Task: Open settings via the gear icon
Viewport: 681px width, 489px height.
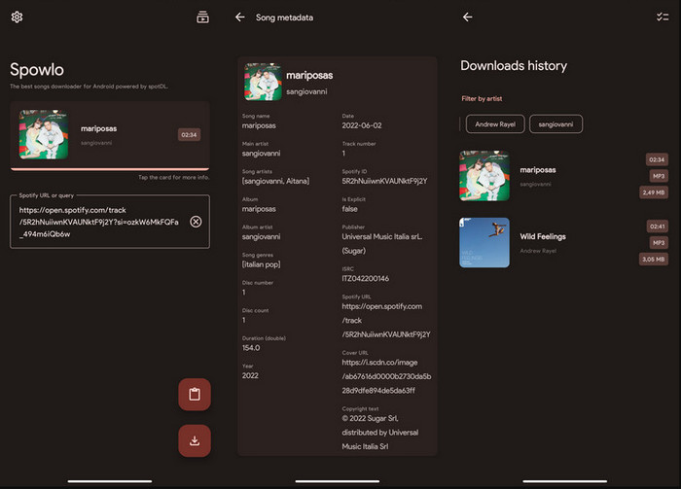Action: point(17,17)
